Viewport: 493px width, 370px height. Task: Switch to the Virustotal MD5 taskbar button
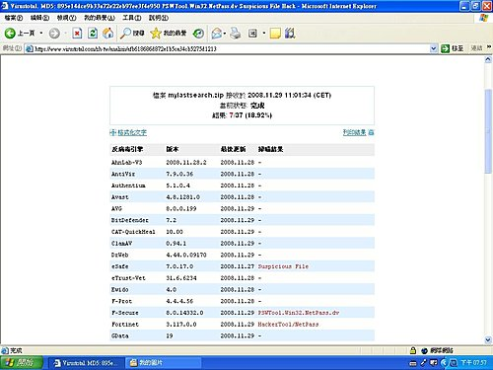(x=87, y=363)
